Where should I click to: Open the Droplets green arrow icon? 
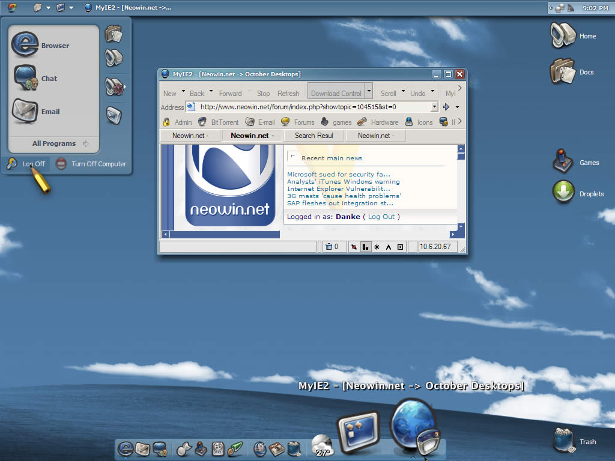[x=563, y=193]
